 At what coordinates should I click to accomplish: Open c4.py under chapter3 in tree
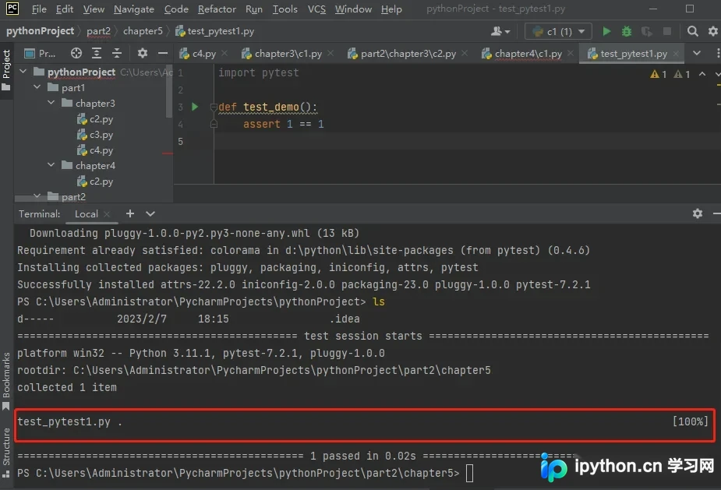95,150
